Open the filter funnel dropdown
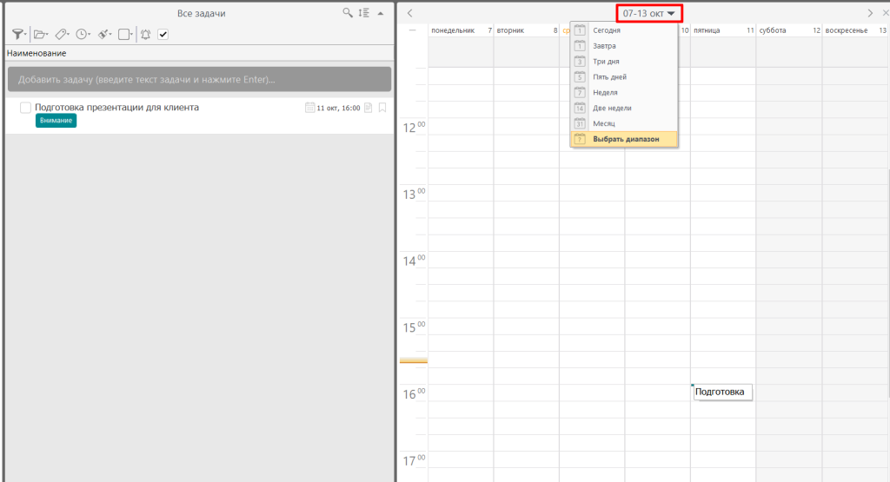Image resolution: width=890 pixels, height=482 pixels. pos(19,35)
